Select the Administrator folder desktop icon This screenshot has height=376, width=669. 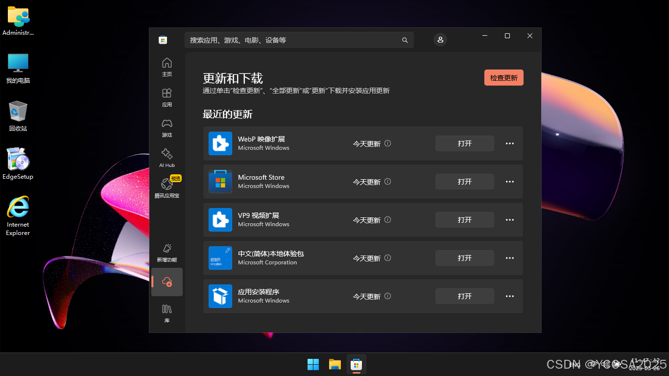click(x=18, y=21)
